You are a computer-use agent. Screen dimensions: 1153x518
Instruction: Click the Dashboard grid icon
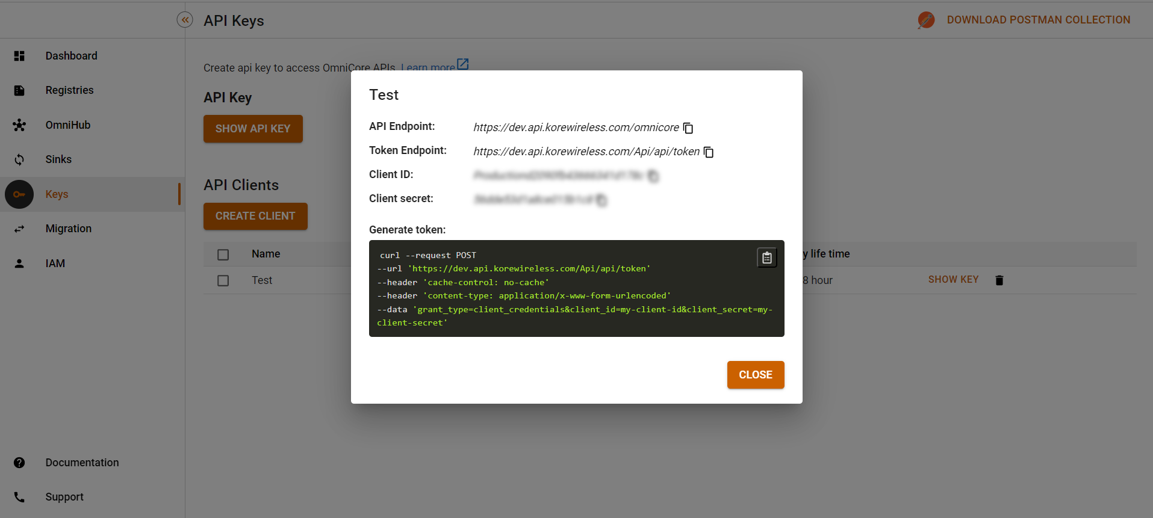coord(19,56)
